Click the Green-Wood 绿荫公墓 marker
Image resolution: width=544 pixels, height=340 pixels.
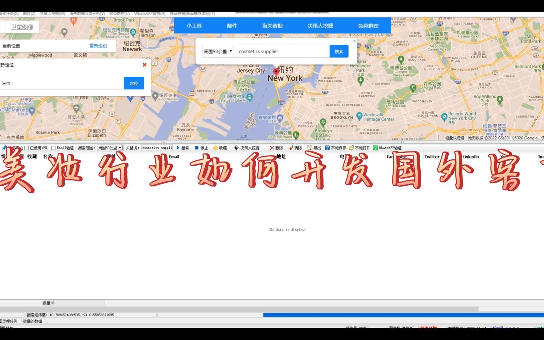click(x=296, y=135)
